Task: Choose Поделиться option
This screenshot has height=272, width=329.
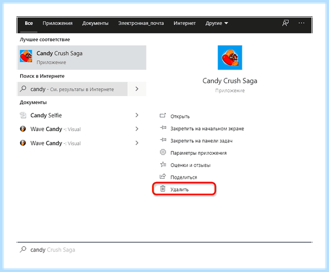Action: click(184, 177)
